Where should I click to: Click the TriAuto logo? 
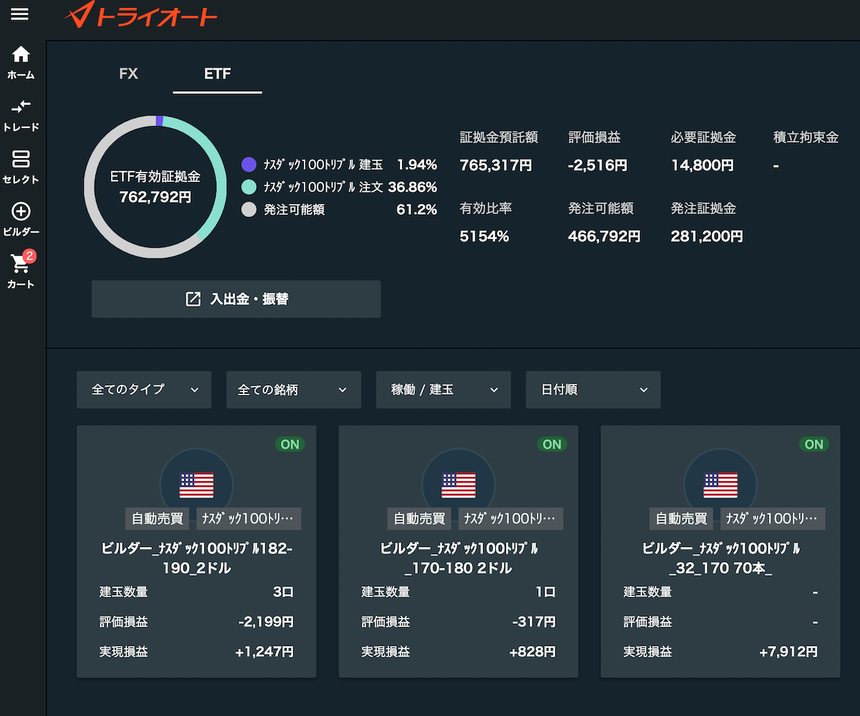(140, 15)
